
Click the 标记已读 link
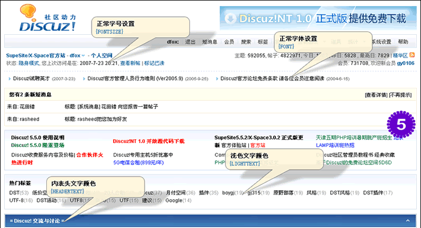pos(154,63)
